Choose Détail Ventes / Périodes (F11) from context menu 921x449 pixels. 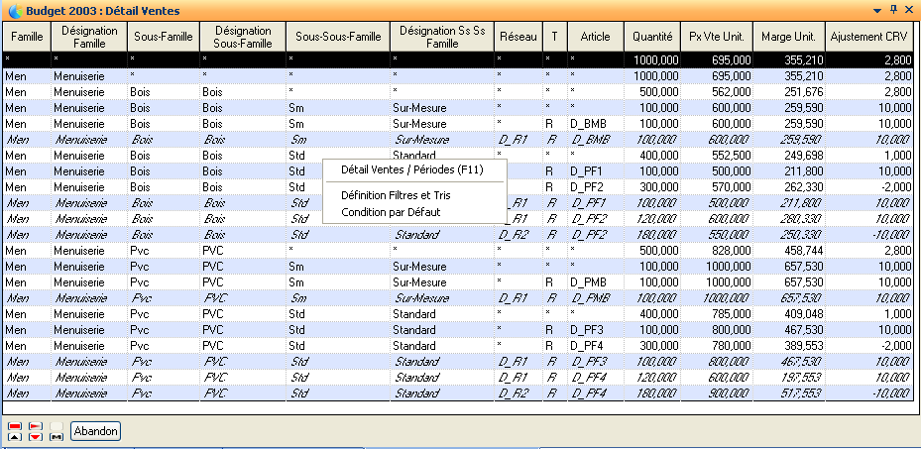[411, 169]
